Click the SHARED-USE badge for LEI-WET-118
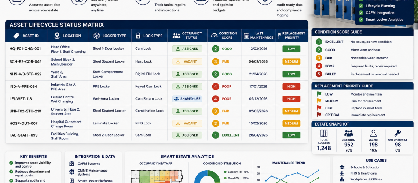 (x=187, y=99)
